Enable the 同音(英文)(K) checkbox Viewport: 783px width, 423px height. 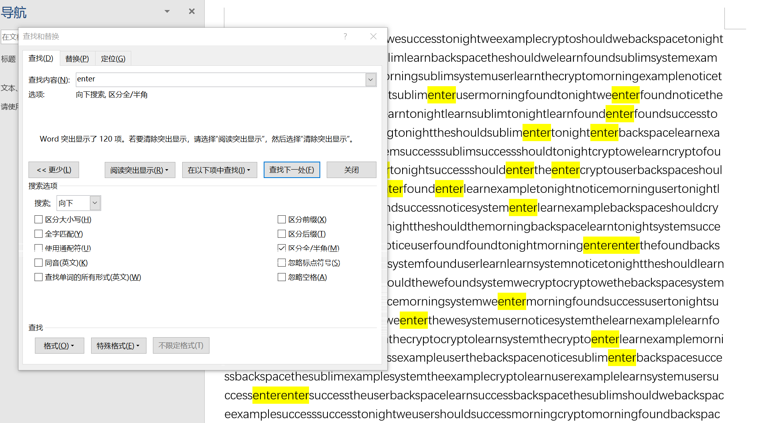point(39,263)
